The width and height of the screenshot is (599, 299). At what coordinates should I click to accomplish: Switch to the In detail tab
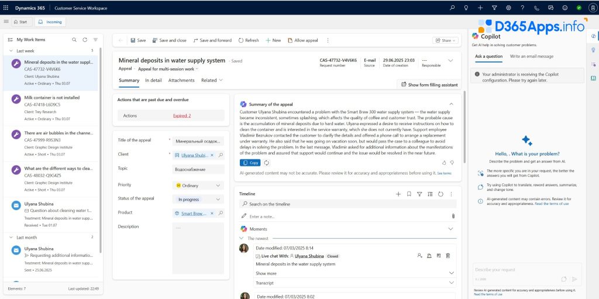pos(153,81)
